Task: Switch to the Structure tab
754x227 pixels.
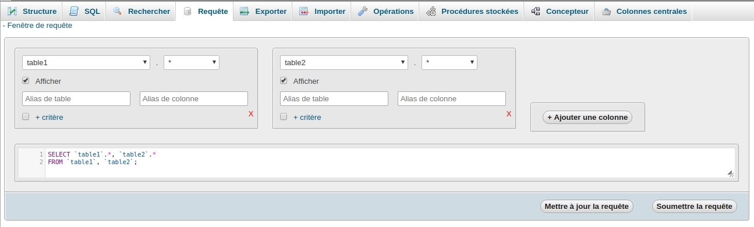Action: [x=31, y=12]
